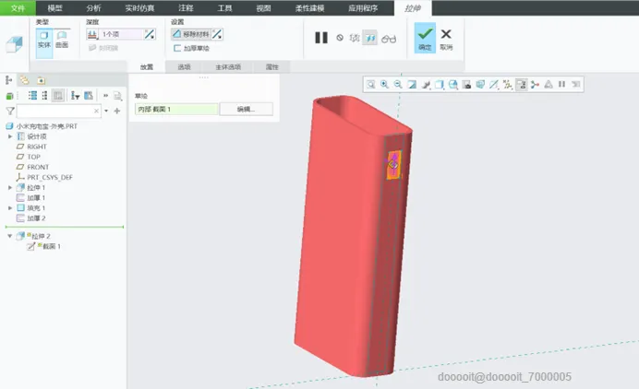The height and width of the screenshot is (389, 639).
Task: Expand the 拉伸 1 tree node
Action: click(10, 187)
